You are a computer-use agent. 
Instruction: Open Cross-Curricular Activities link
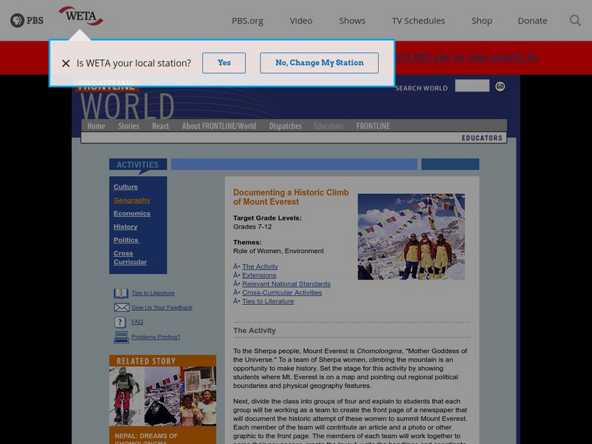pos(282,292)
